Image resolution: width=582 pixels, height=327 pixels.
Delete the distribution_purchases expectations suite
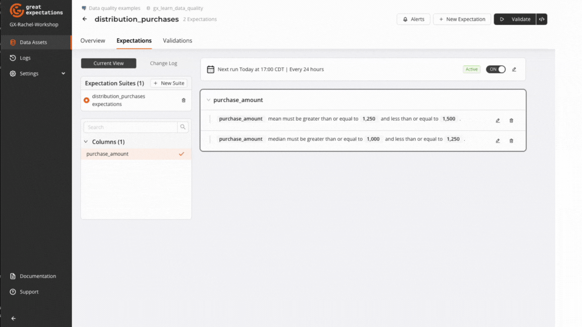click(x=183, y=100)
